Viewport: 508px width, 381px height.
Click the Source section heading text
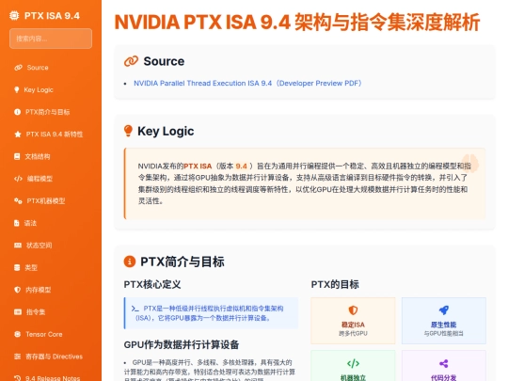click(164, 61)
